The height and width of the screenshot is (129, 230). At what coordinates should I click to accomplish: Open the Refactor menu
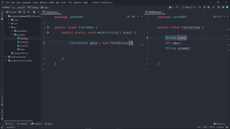[43, 3]
